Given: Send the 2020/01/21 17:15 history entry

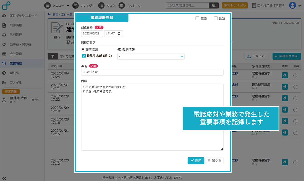Looking at the screenshot, I should pos(285,132).
